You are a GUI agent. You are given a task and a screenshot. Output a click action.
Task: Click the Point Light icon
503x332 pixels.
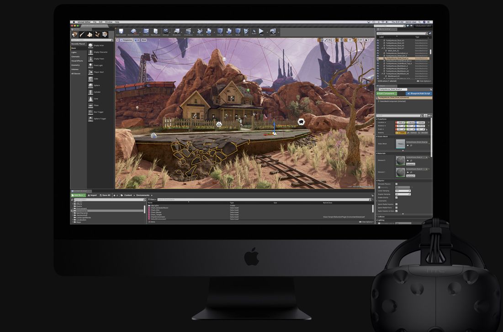(x=91, y=65)
